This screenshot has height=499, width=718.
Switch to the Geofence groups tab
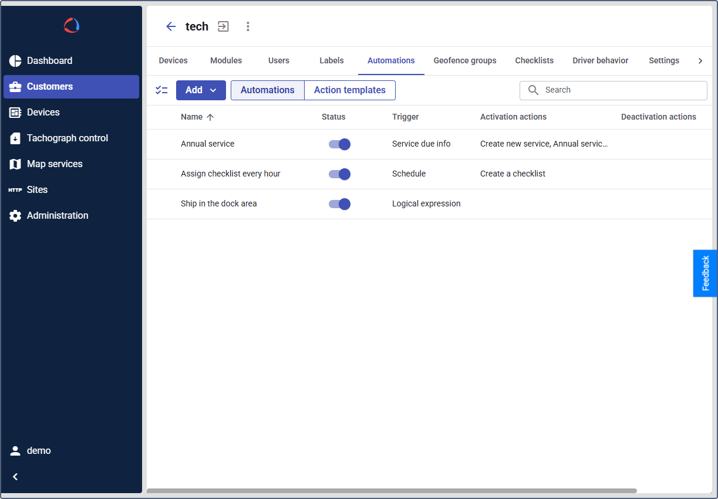[465, 61]
